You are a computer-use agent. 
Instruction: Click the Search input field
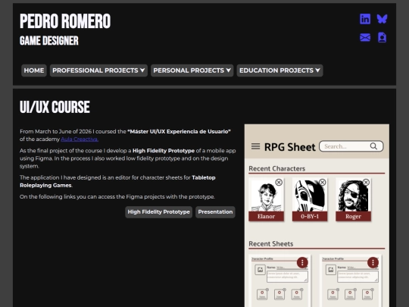[x=351, y=146]
